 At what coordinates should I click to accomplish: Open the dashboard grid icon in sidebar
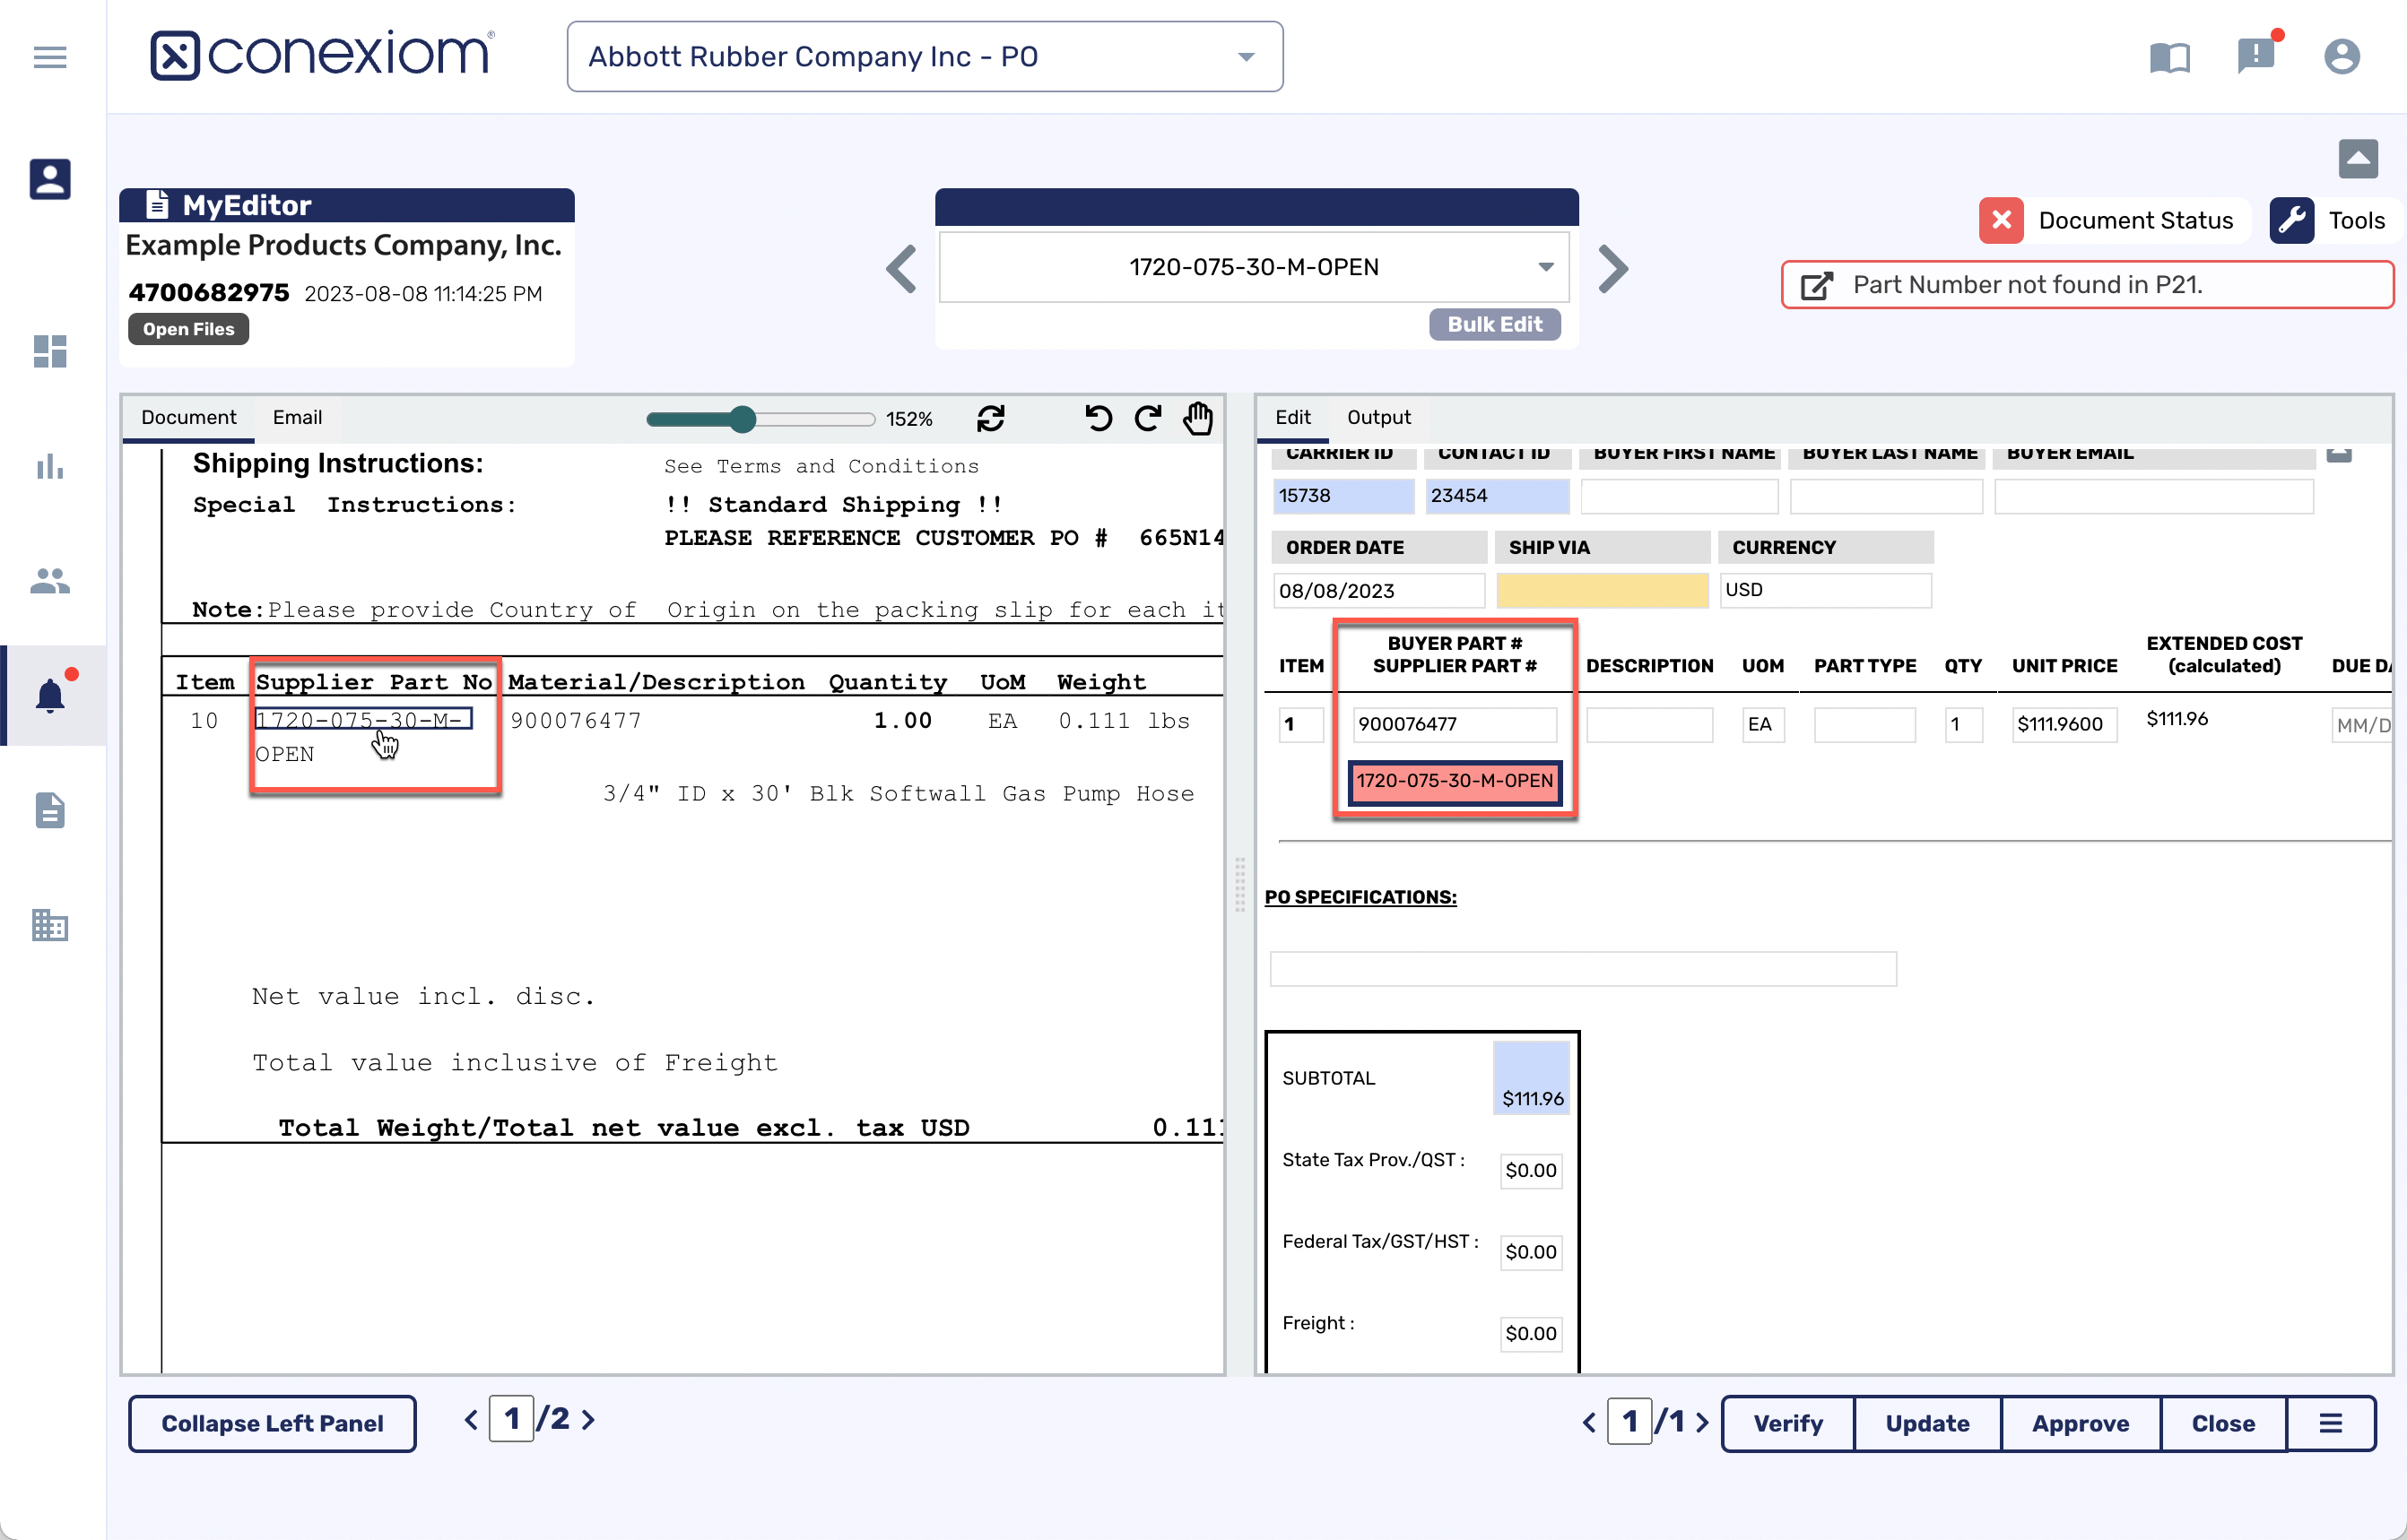click(x=49, y=351)
